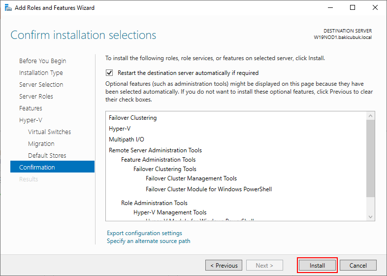The image size is (387, 276).
Task: Uncheck Restart the destination server automatically checkbox
Action: 109,73
